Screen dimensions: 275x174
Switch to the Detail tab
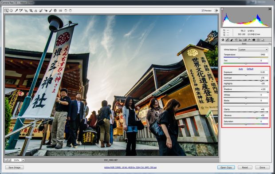coord(232,40)
